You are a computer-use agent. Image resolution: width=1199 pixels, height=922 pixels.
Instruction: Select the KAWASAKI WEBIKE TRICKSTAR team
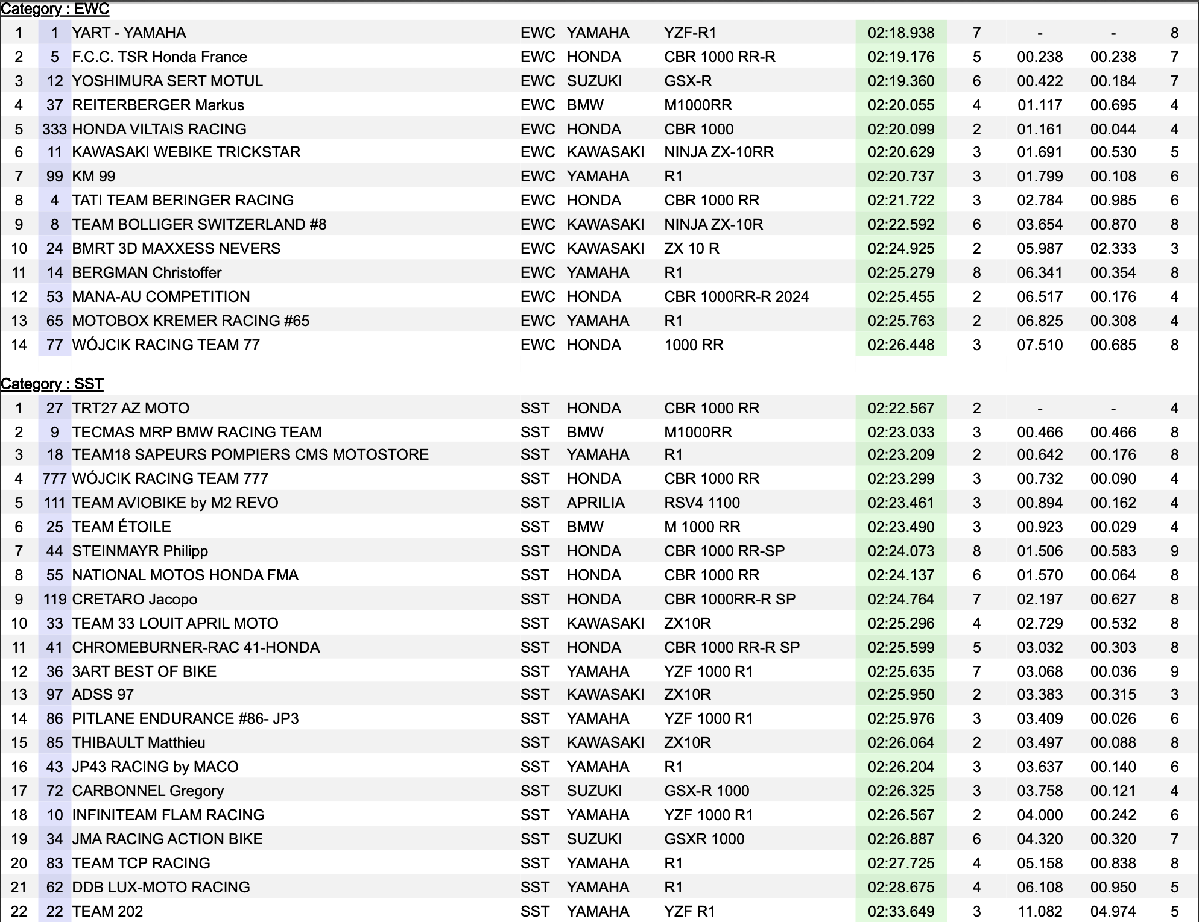coord(186,152)
